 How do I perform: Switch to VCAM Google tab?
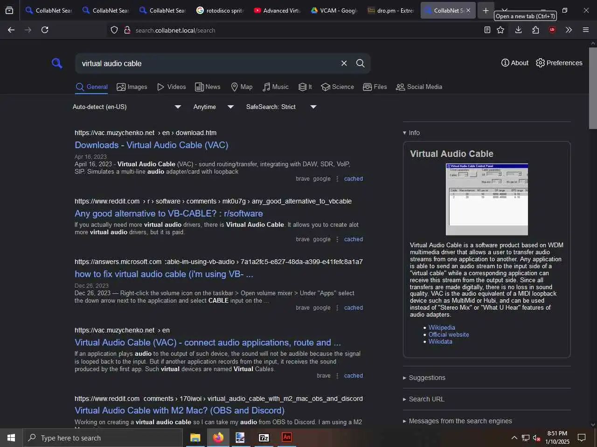coord(334,10)
